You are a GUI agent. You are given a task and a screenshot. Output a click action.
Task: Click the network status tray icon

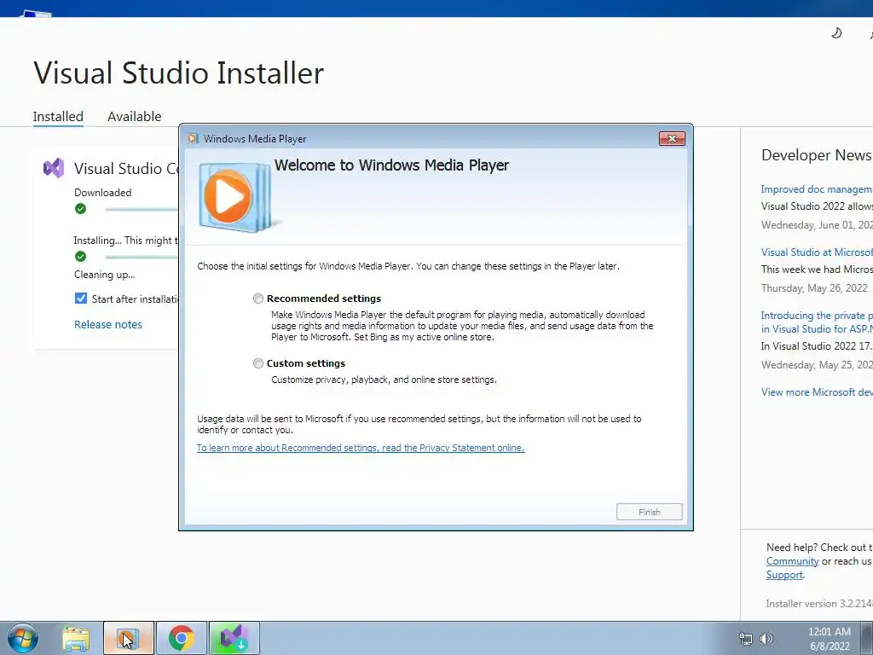pos(745,639)
